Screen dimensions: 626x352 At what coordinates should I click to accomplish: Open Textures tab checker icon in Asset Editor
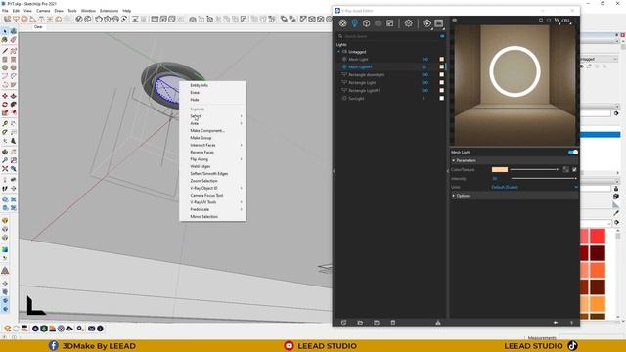(x=389, y=23)
